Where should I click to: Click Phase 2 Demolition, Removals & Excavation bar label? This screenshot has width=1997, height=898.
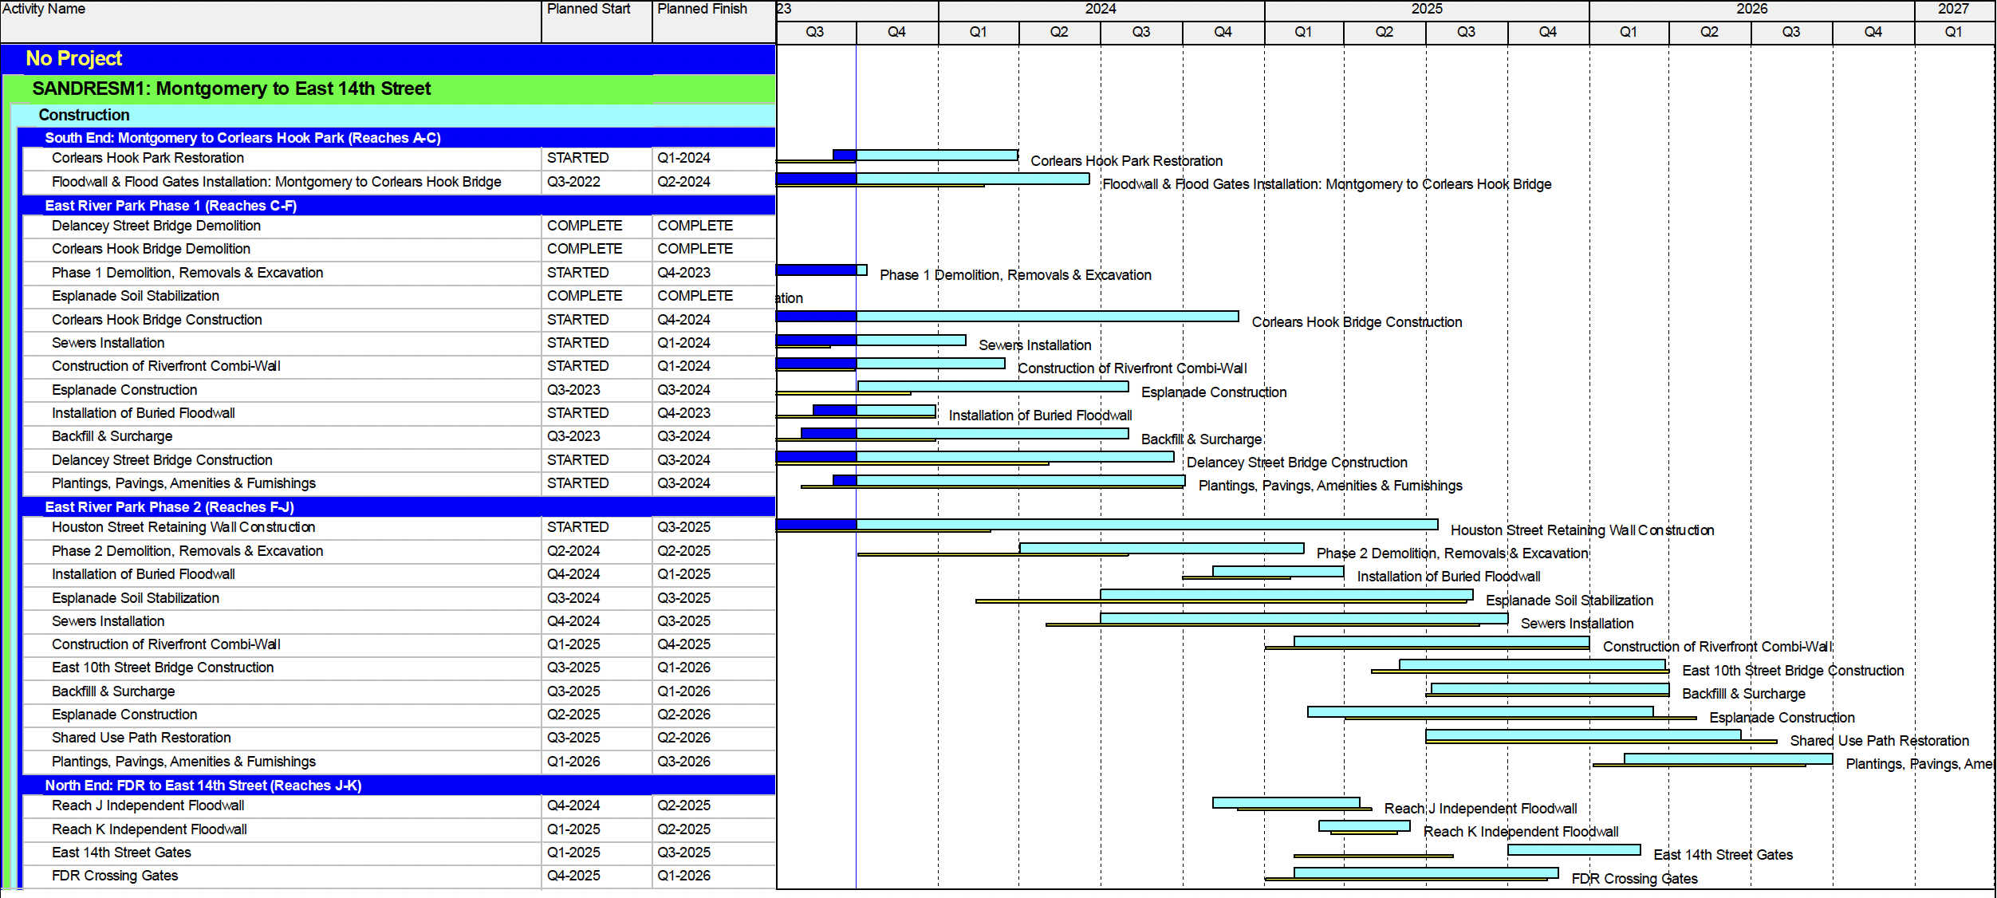[1452, 553]
